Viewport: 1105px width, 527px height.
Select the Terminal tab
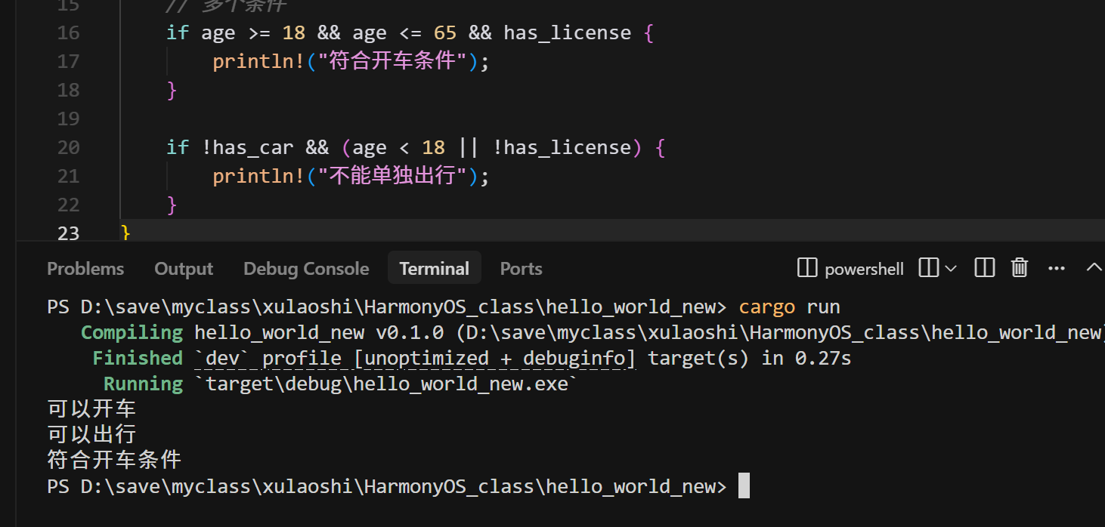click(435, 269)
